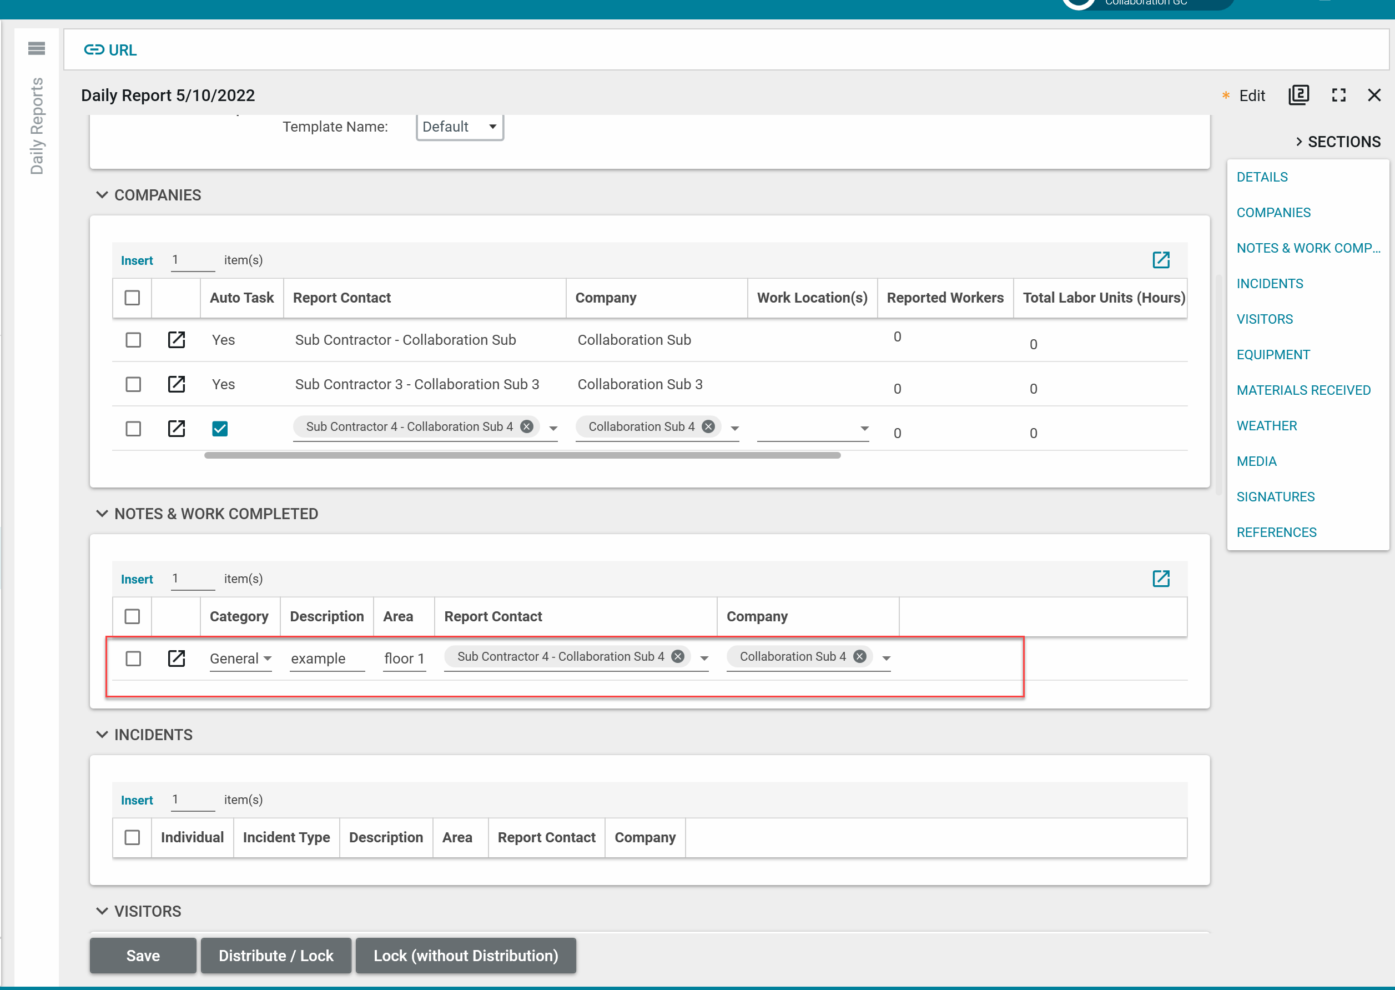Image resolution: width=1395 pixels, height=990 pixels.
Task: Open the Template Name Default dropdown
Action: [460, 127]
